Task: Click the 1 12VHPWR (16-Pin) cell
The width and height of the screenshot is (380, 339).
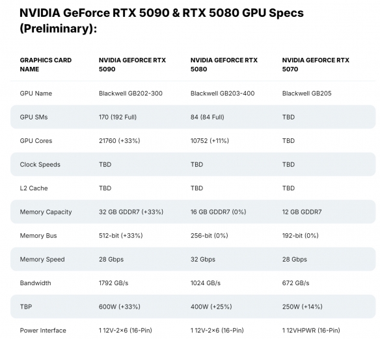Action: pos(311,331)
